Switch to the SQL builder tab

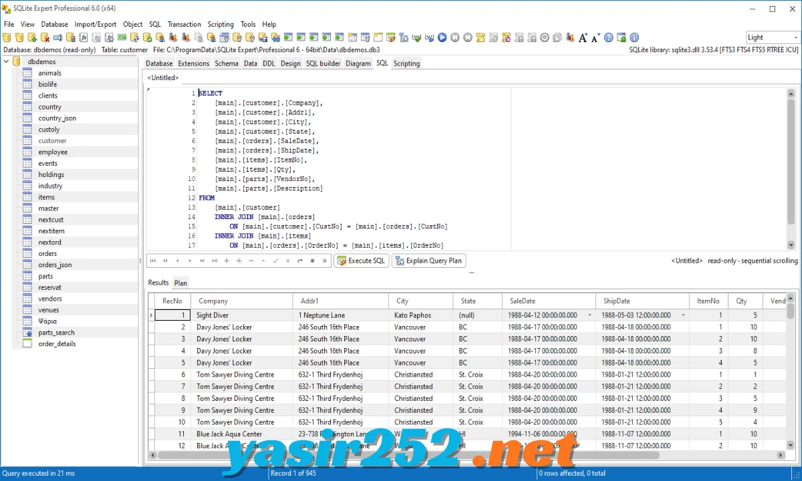323,63
